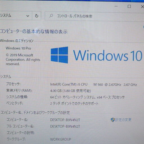The width and height of the screenshot is (144, 144).
Task: Click the © 2019 Microsoft copyright text
Action: pos(23,60)
